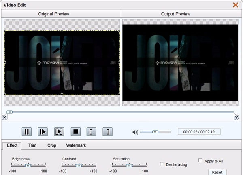The image size is (243, 175).
Task: Click the Output Preview header
Action: [181, 14]
